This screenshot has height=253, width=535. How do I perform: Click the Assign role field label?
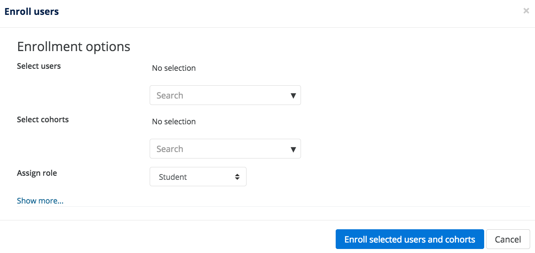click(x=37, y=173)
